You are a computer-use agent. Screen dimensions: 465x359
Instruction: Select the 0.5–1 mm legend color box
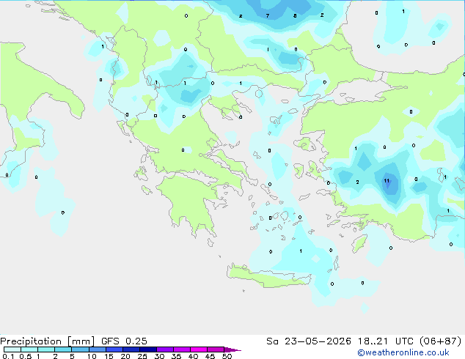29,349
